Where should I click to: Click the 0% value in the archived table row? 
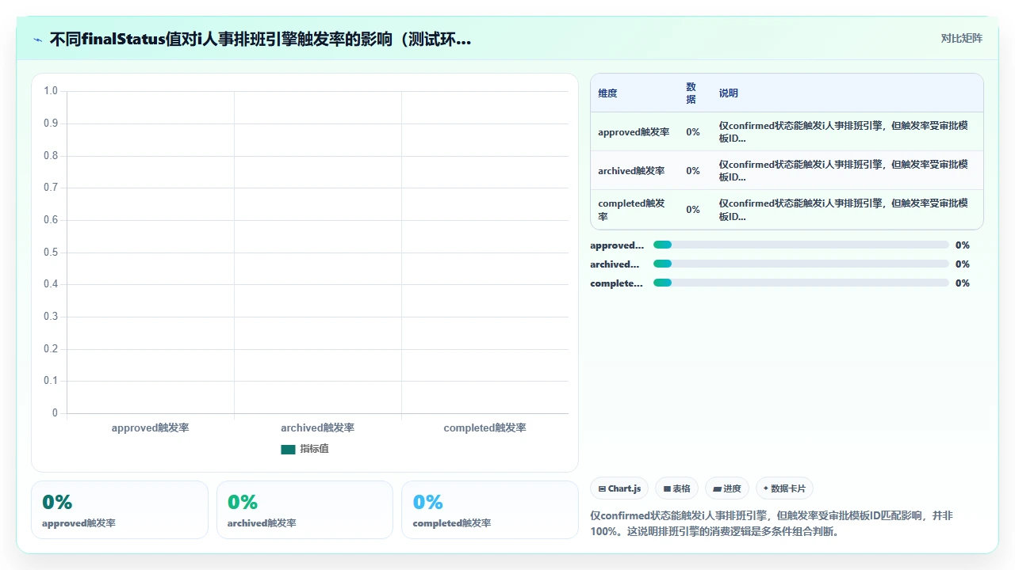pyautogui.click(x=693, y=170)
